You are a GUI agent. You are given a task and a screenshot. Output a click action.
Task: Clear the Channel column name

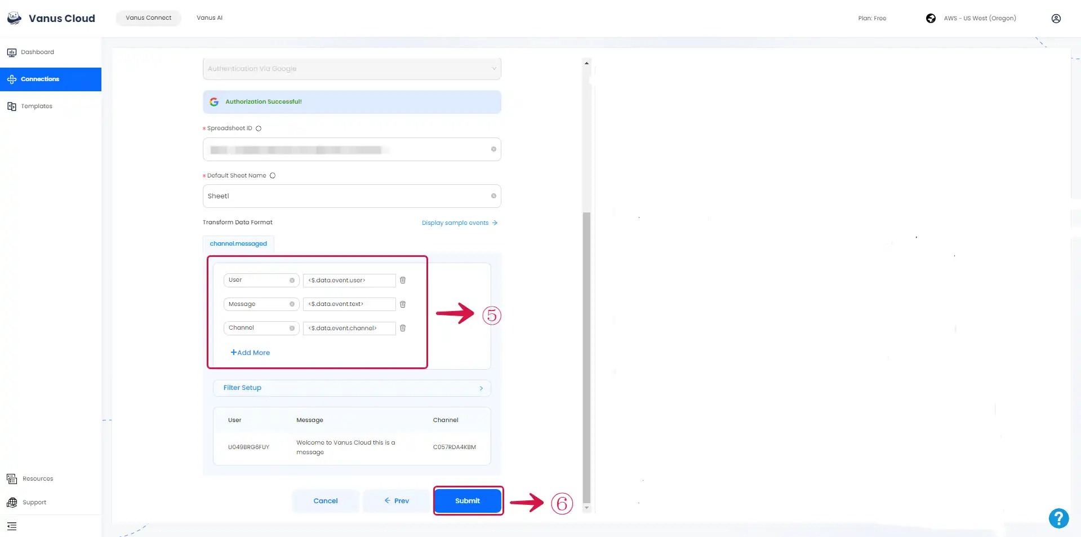[292, 328]
